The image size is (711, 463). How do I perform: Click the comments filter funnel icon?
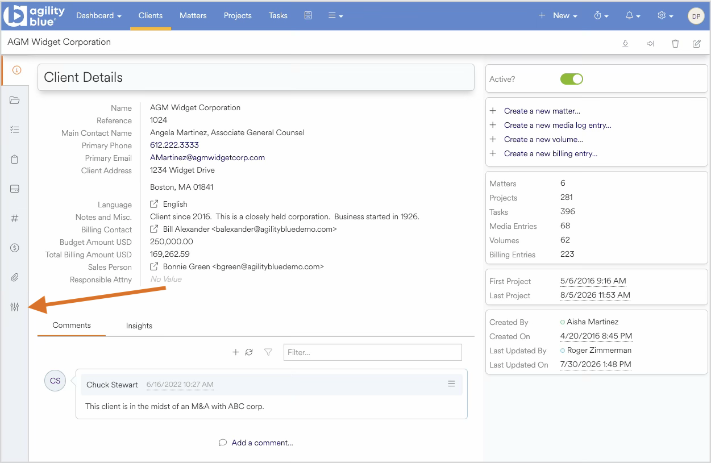pos(268,352)
